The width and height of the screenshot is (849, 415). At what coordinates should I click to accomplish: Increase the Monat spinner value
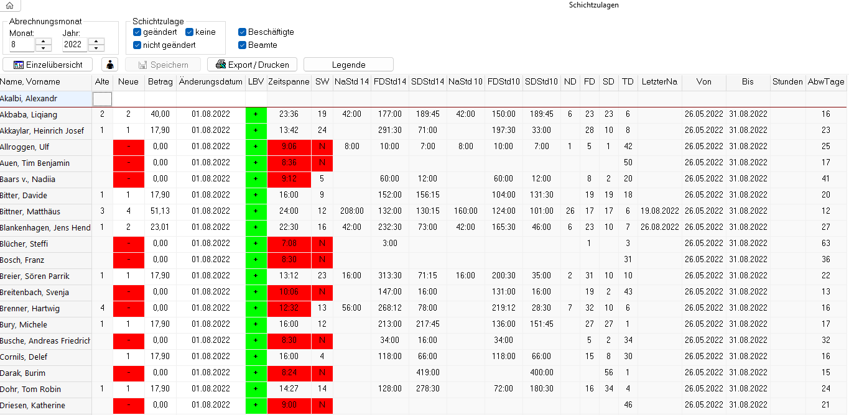click(44, 41)
